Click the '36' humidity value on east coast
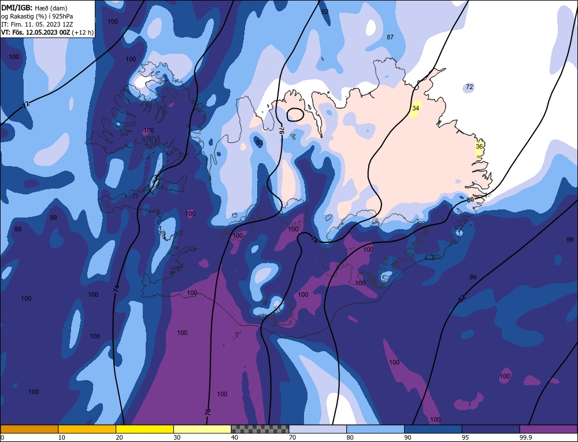Image resolution: width=578 pixels, height=442 pixels. pyautogui.click(x=479, y=146)
